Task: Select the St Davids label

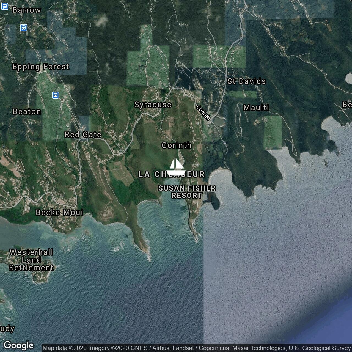Action: click(x=247, y=81)
